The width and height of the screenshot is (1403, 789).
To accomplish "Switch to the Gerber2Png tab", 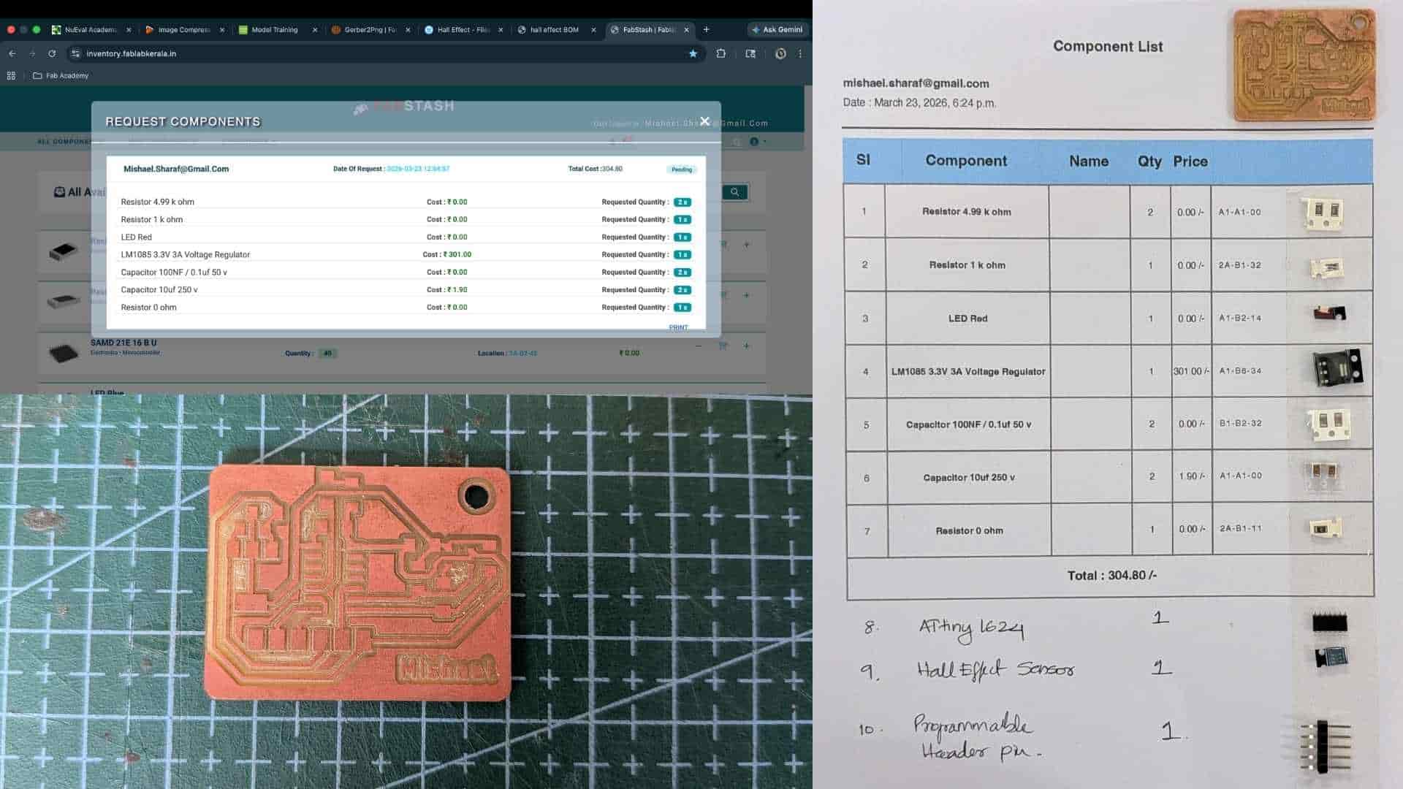I will (369, 30).
